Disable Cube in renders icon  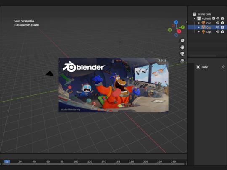click(x=222, y=27)
